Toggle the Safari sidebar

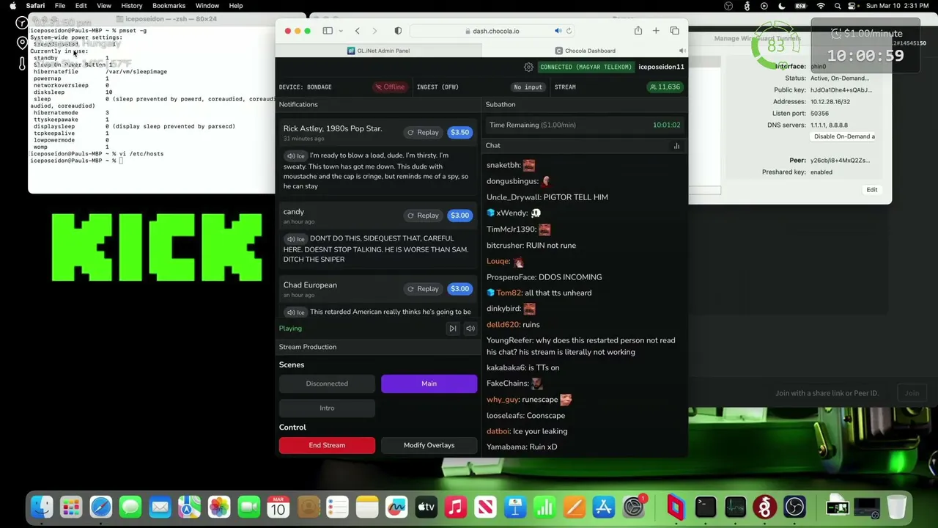[x=328, y=31]
